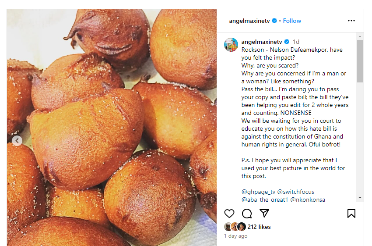372x246 pixels.
Task: Like the post with heart icon
Action: tap(229, 214)
